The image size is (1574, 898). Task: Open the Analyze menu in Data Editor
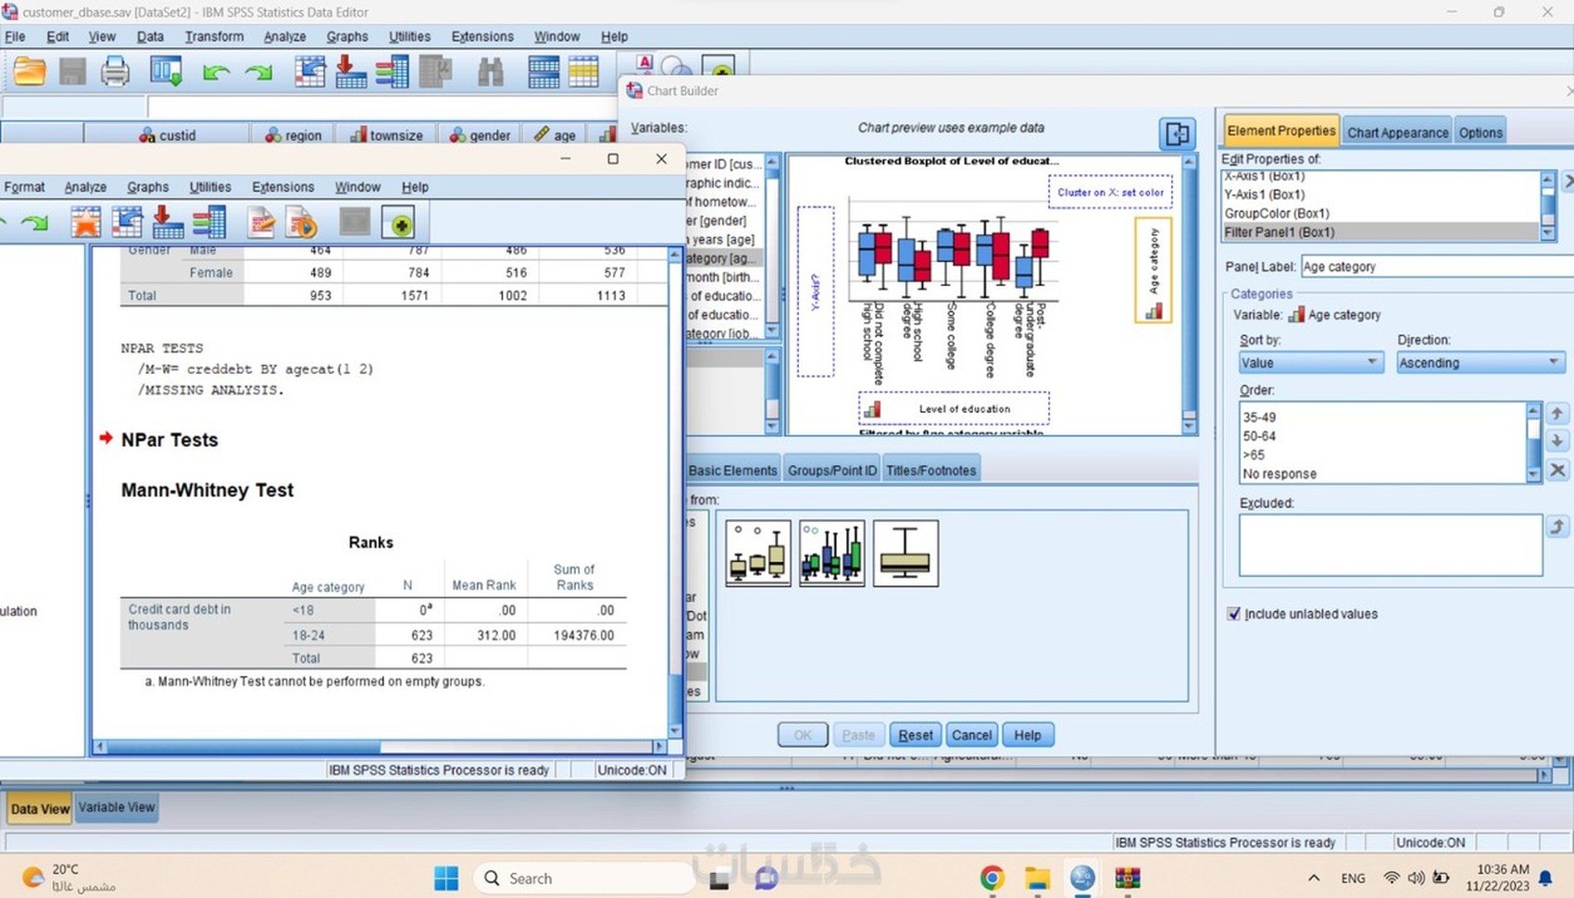point(284,37)
